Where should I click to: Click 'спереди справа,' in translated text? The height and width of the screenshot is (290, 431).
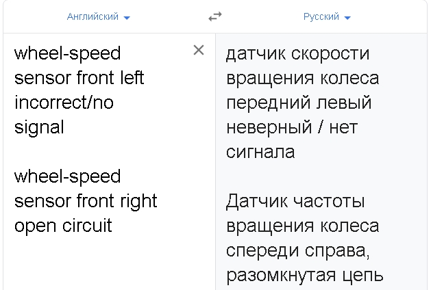coord(297,251)
